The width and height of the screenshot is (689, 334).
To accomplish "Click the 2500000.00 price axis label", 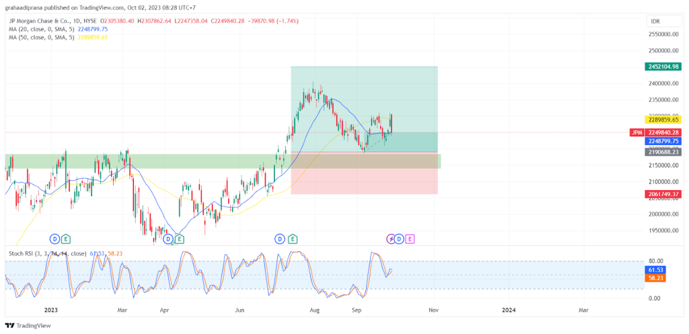I will [663, 50].
